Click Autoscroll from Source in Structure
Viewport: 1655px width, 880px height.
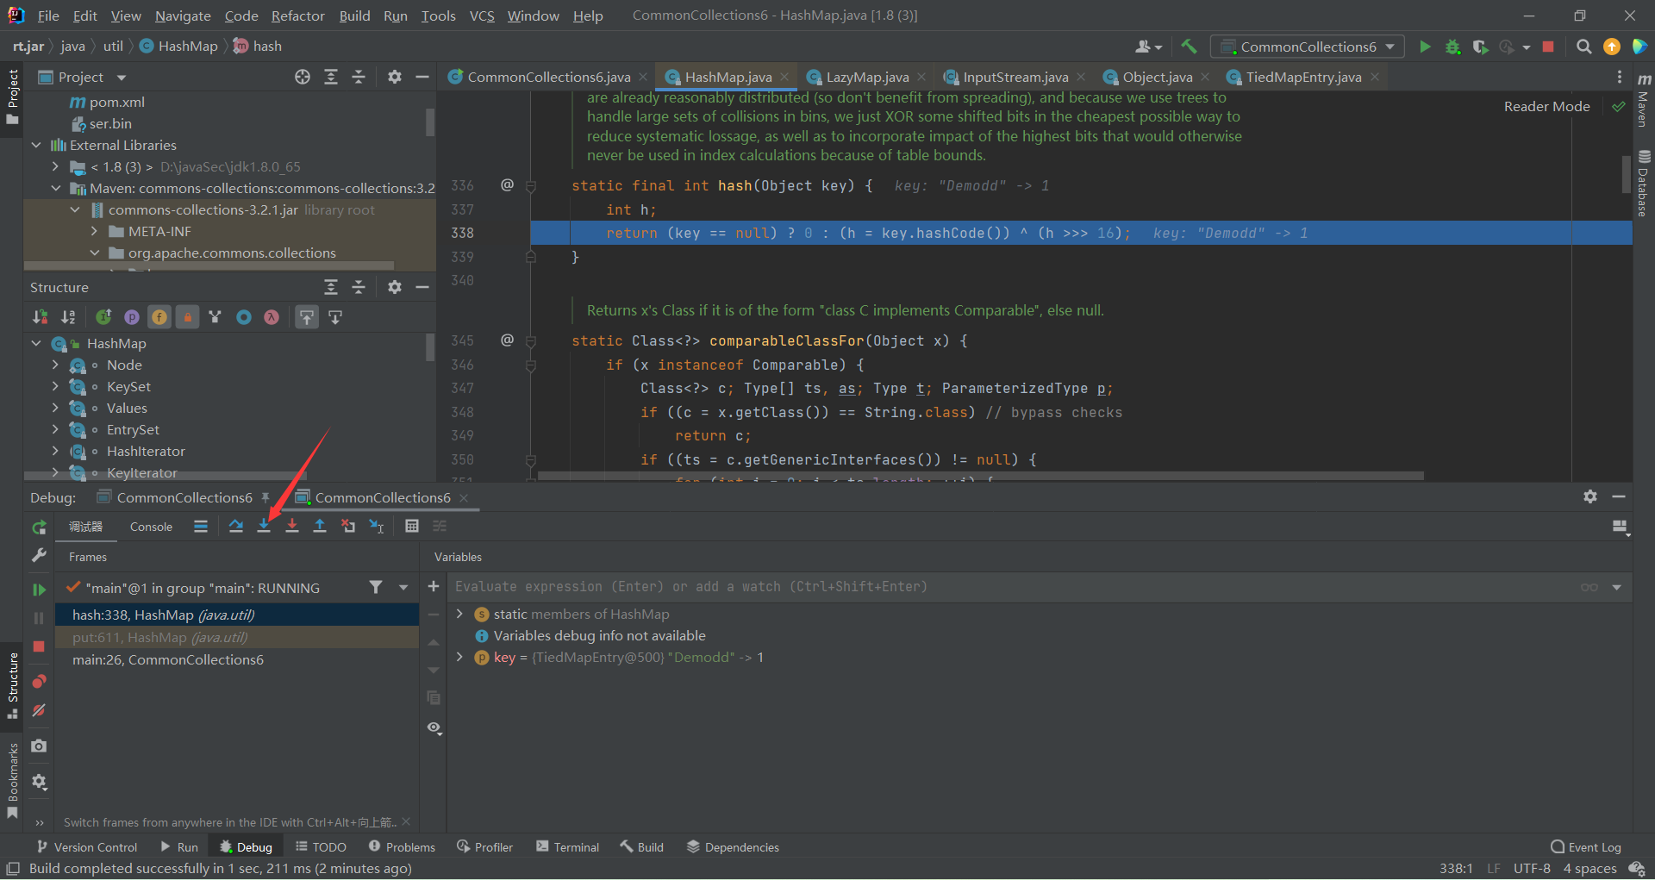pos(335,317)
